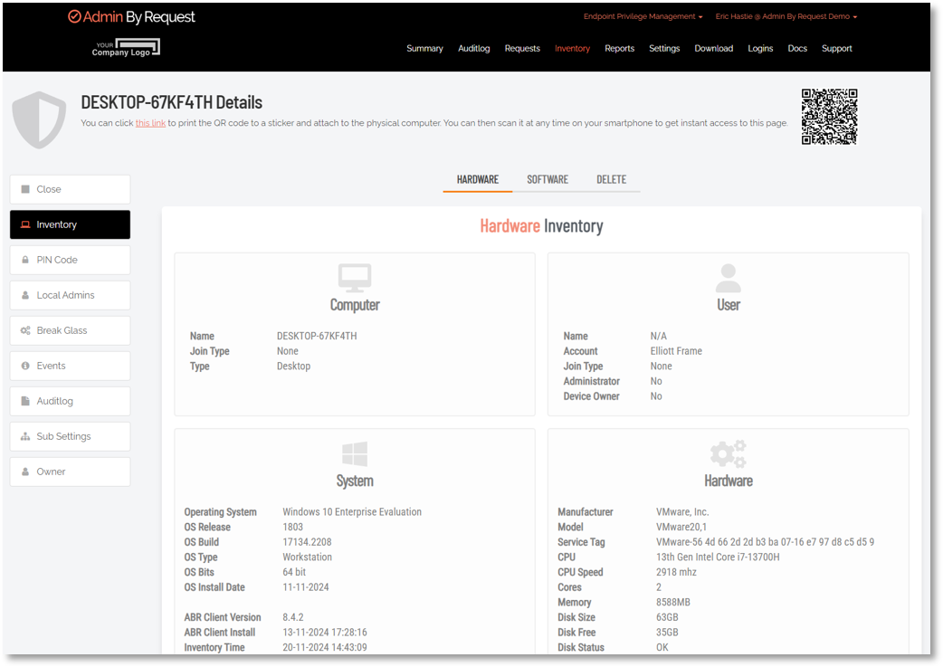The height and width of the screenshot is (667, 943).
Task: Click the Your Company Logo placeholder
Action: point(126,48)
